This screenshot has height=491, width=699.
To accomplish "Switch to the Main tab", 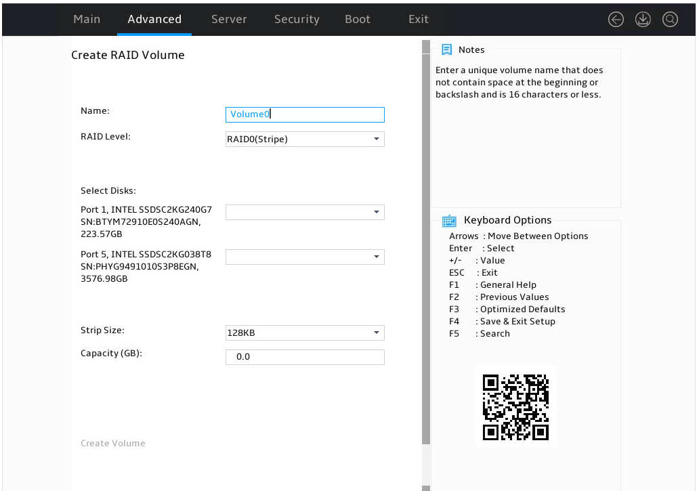I will click(x=87, y=19).
